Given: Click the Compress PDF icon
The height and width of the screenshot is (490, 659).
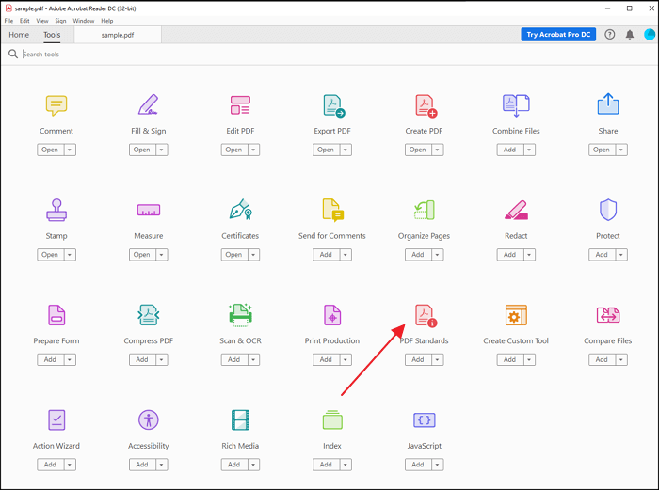Looking at the screenshot, I should (148, 315).
